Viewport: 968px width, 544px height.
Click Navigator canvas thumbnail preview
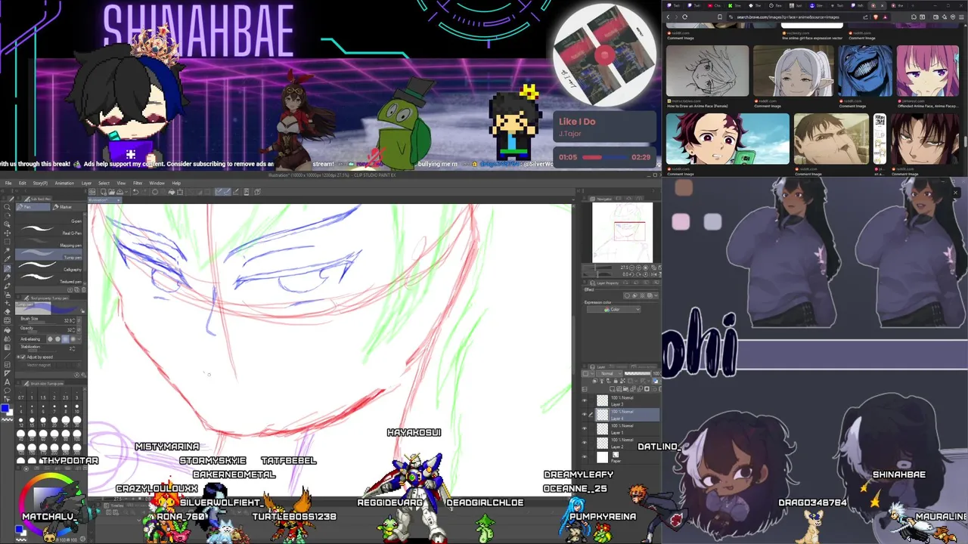622,232
